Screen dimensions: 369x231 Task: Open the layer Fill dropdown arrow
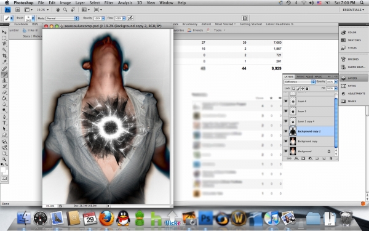(x=336, y=88)
